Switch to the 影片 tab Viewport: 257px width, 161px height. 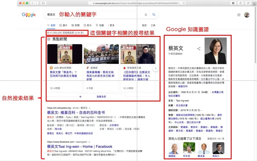coord(88,25)
